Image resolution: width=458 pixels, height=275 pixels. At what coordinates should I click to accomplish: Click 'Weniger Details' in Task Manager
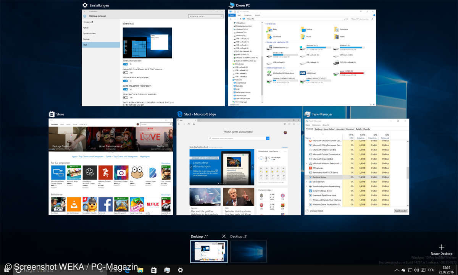coord(315,211)
